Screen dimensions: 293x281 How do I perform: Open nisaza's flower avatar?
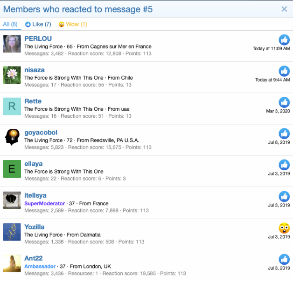point(12,75)
